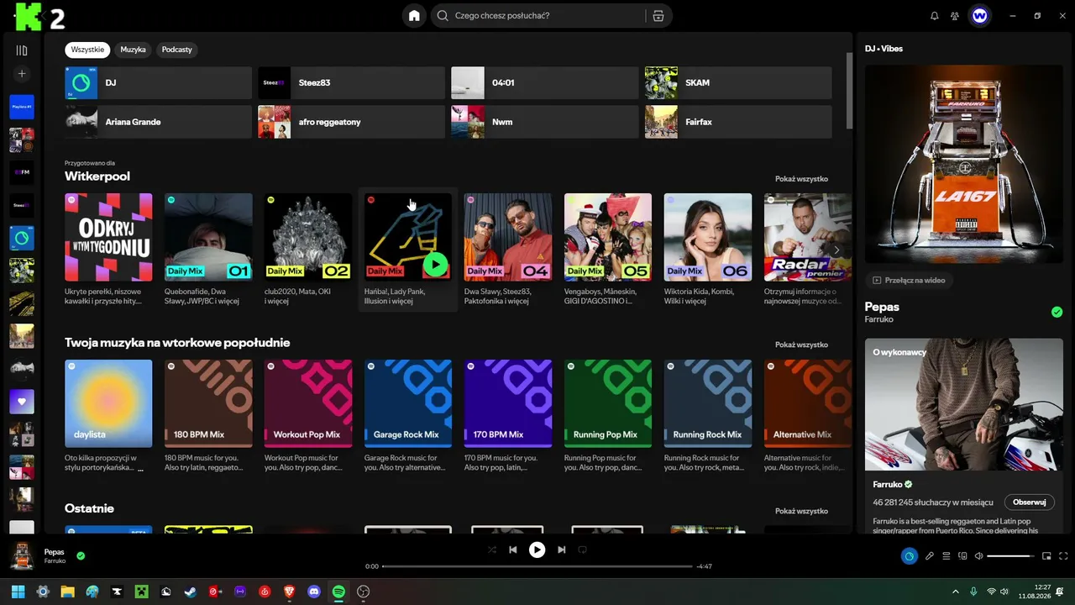Open the daylista card
Viewport: 1075px width, 605px height.
click(x=108, y=416)
